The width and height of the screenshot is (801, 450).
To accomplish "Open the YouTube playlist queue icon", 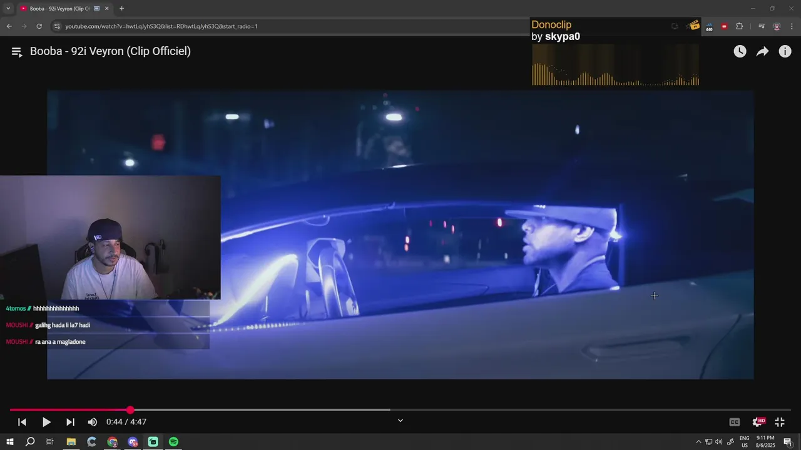I will click(x=17, y=52).
